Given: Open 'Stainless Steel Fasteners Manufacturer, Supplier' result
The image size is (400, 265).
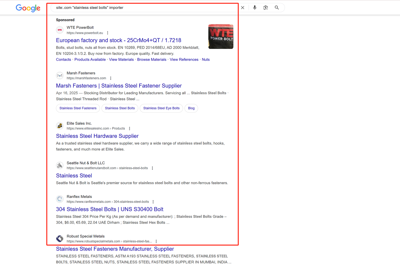Looking at the screenshot, I should point(115,249).
